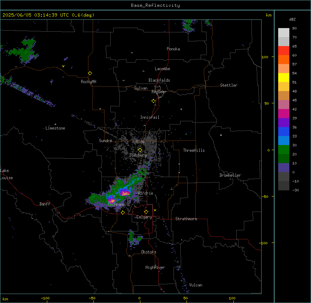Viewport: 311px width, 303px height.
Task: Click the Limestone label
Action: click(x=55, y=128)
